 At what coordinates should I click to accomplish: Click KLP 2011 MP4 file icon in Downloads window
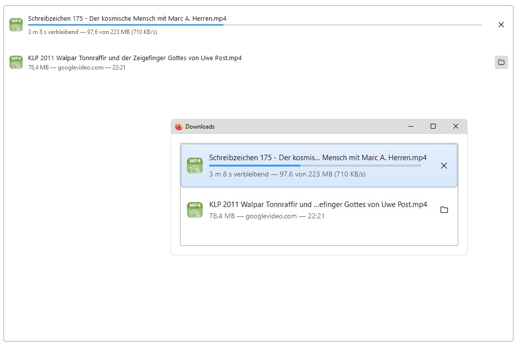[x=195, y=210]
